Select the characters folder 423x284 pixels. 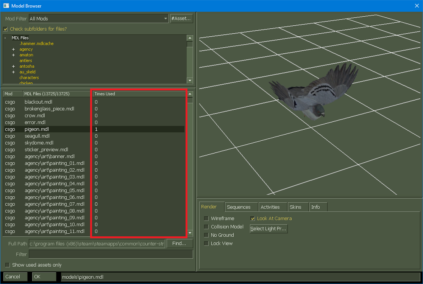pyautogui.click(x=29, y=78)
